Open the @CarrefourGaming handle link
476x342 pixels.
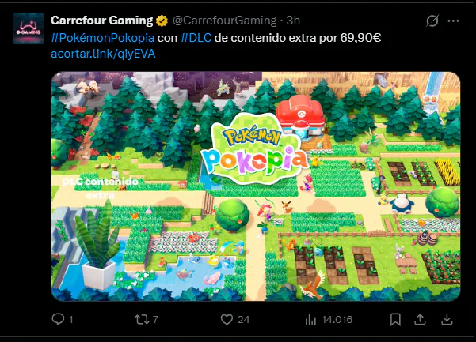225,21
